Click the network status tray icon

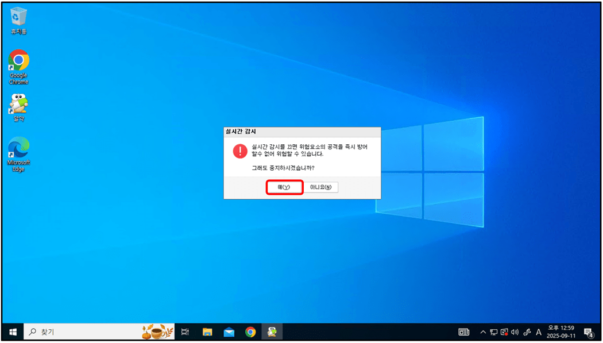[493, 332]
